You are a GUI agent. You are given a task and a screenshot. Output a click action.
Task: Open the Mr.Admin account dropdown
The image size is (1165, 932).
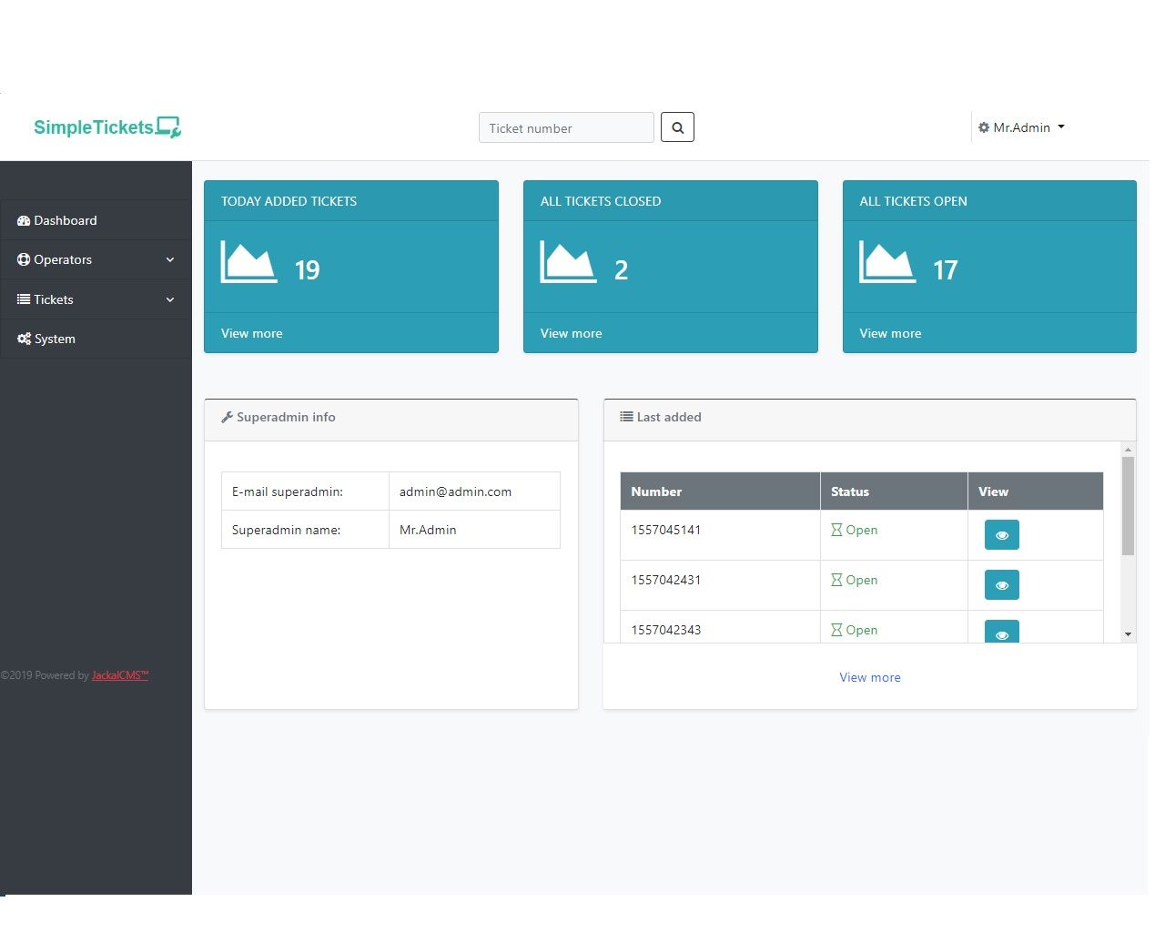click(x=1021, y=127)
